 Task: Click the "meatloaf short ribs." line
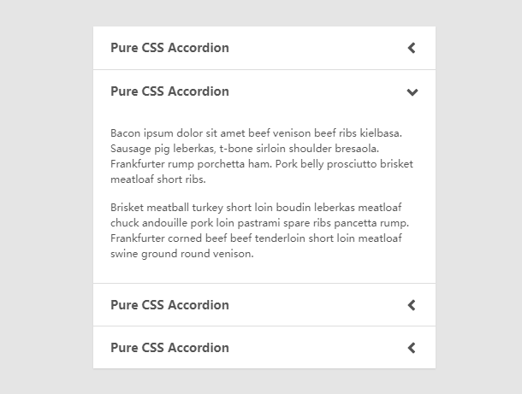(158, 179)
